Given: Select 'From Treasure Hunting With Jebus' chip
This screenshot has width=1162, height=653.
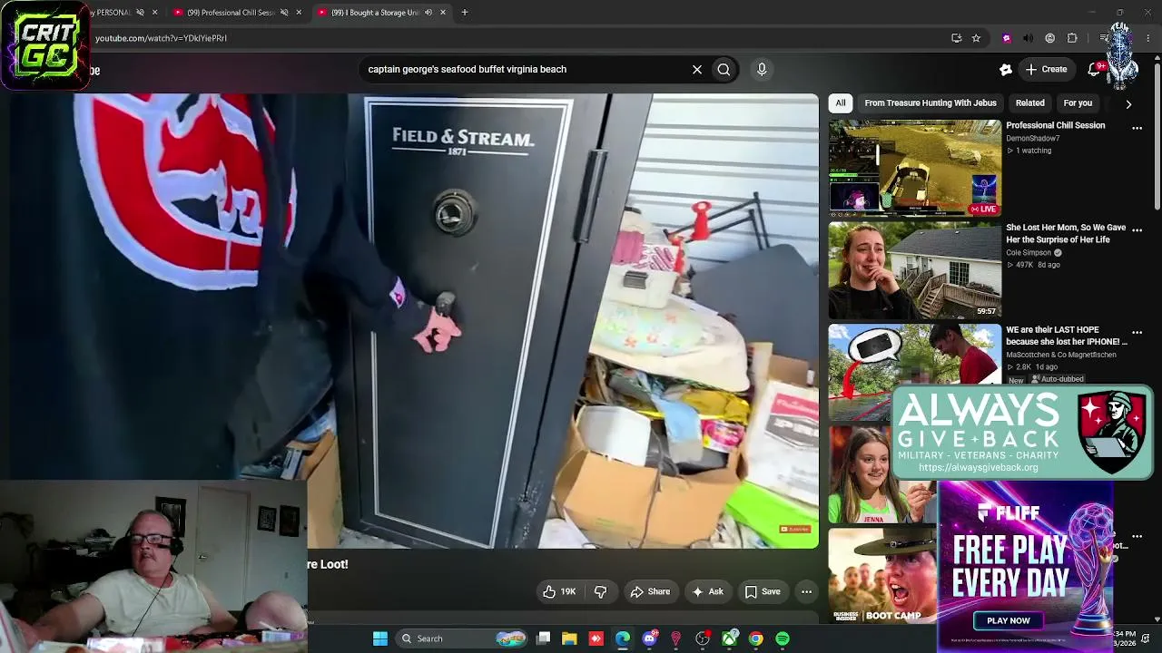Looking at the screenshot, I should 931,103.
